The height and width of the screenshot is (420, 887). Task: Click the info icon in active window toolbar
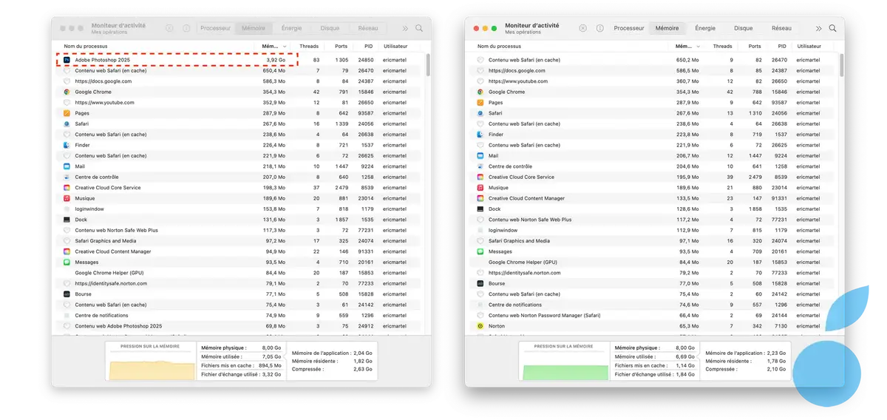(599, 28)
